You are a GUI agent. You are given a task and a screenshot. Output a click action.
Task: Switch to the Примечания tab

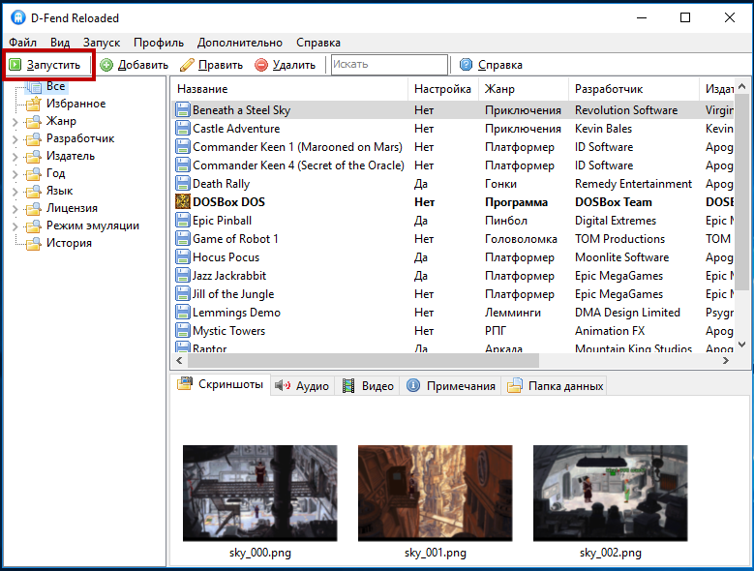pyautogui.click(x=451, y=386)
